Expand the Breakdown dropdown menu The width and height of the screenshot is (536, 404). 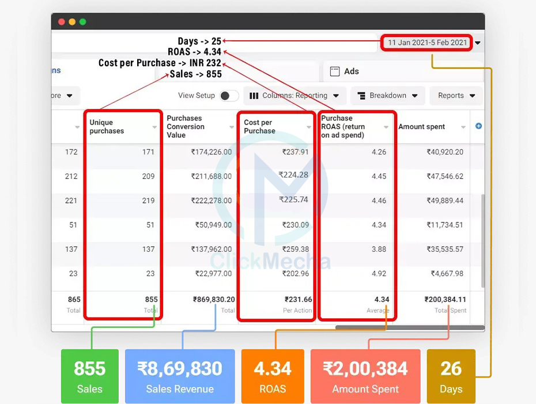[x=387, y=96]
